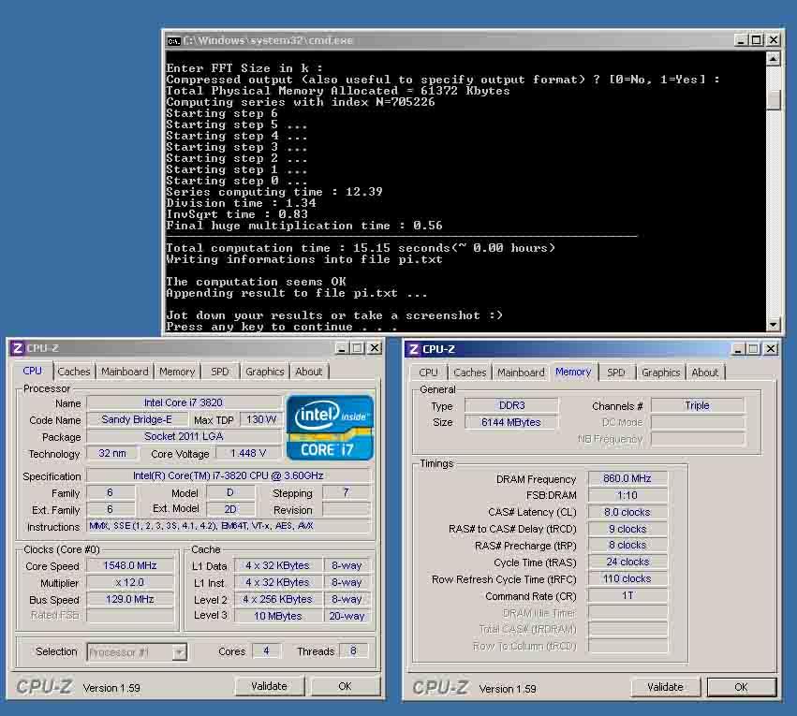The image size is (797, 716).
Task: Close the right CPU-Z window
Action: 771,349
